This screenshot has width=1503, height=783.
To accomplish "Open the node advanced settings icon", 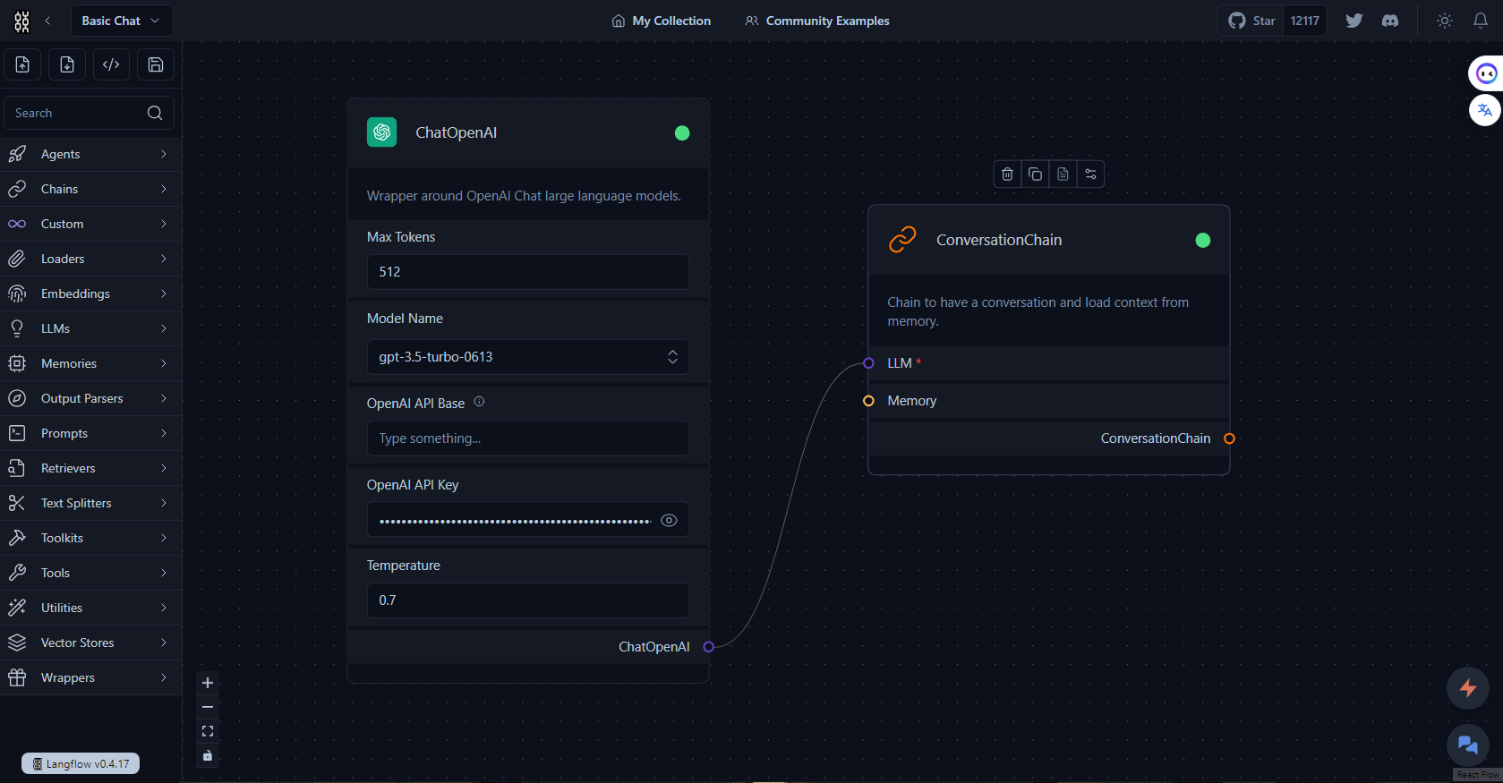I will 1090,174.
